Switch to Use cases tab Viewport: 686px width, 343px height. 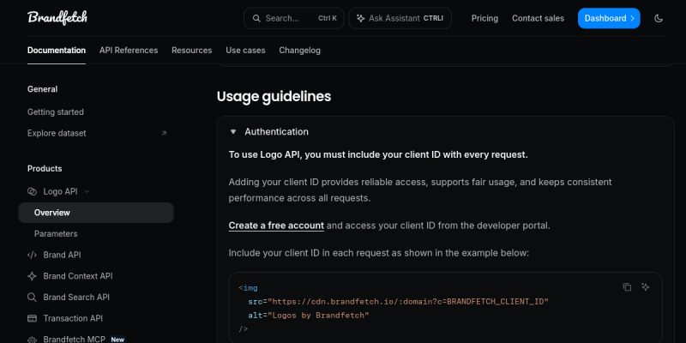[x=245, y=51]
